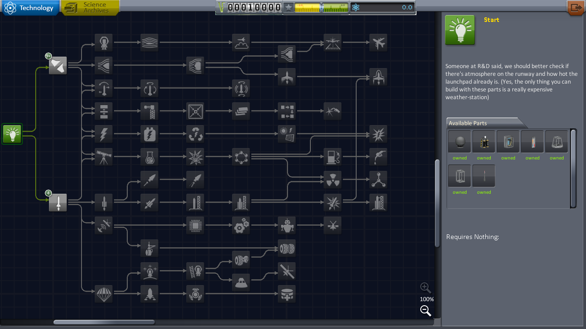Select the solar panel tech node
The image size is (586, 329).
pyautogui.click(x=287, y=134)
